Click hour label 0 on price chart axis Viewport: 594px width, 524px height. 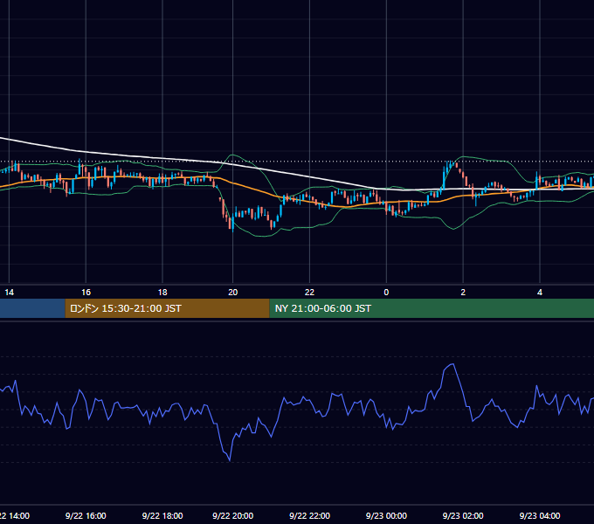coord(386,292)
